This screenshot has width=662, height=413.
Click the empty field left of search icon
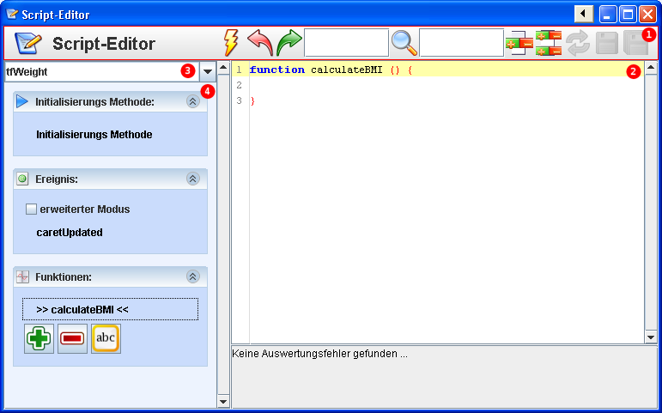(346, 43)
